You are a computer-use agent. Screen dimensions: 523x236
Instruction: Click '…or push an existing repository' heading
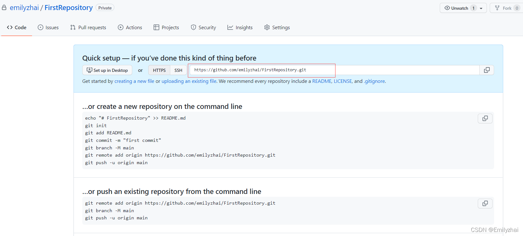pyautogui.click(x=172, y=191)
